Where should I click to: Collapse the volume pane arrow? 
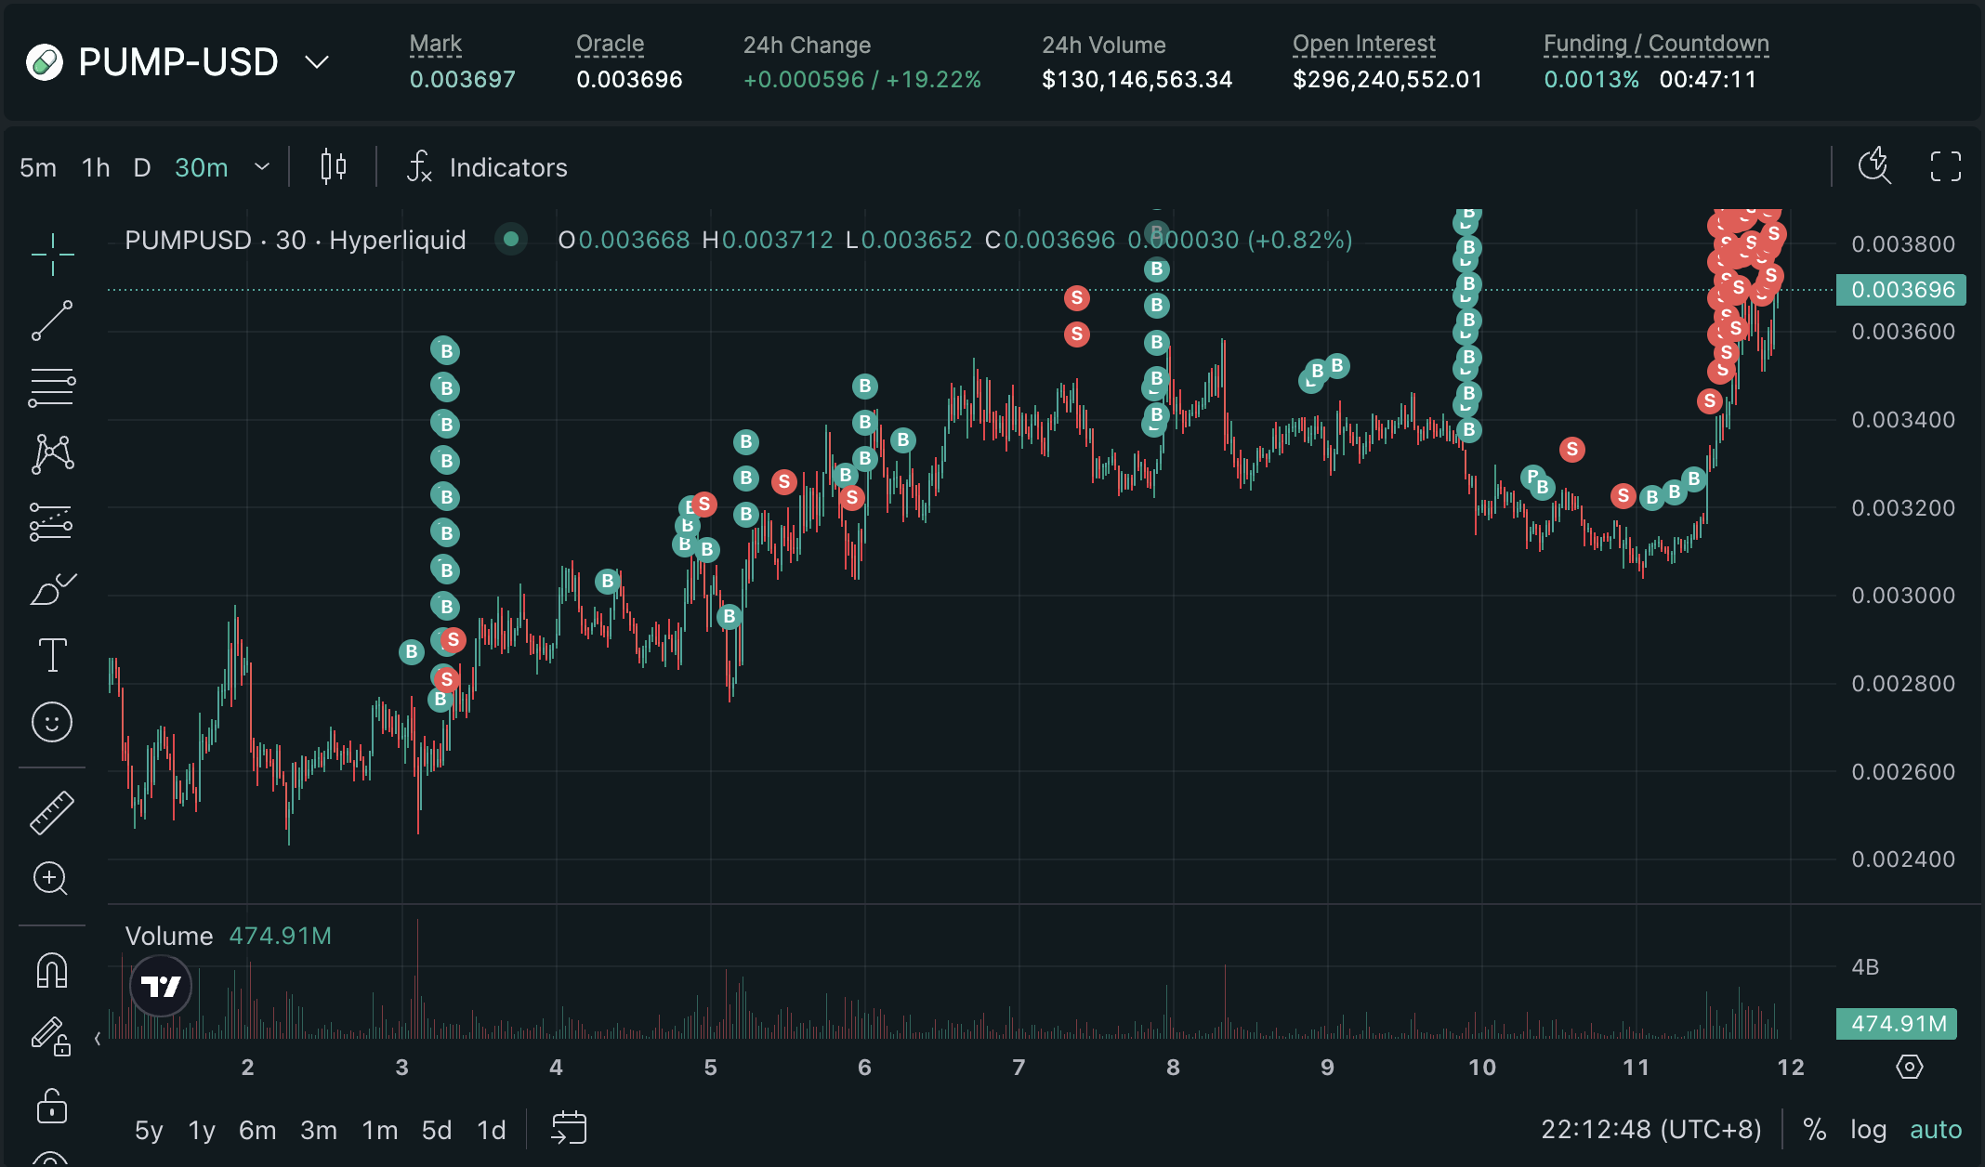click(x=98, y=1039)
